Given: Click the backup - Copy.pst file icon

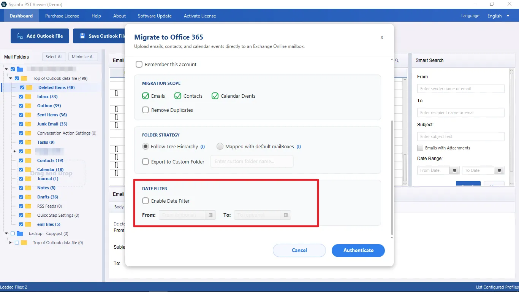Looking at the screenshot, I should 20,233.
